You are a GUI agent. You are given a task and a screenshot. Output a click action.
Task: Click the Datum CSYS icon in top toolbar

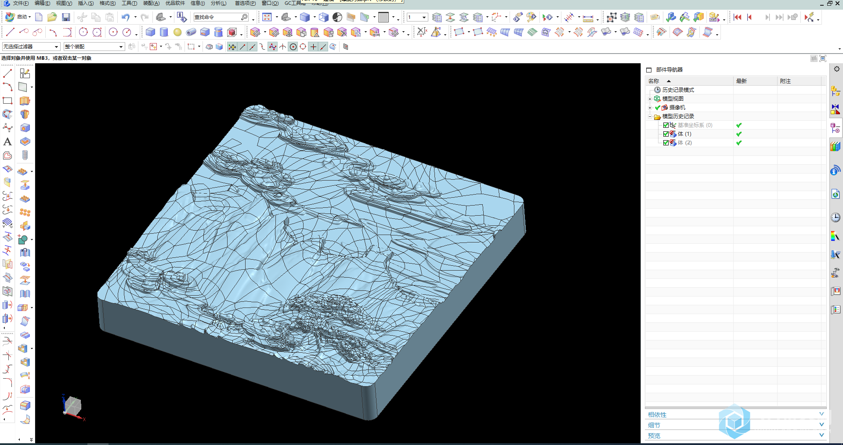point(496,17)
